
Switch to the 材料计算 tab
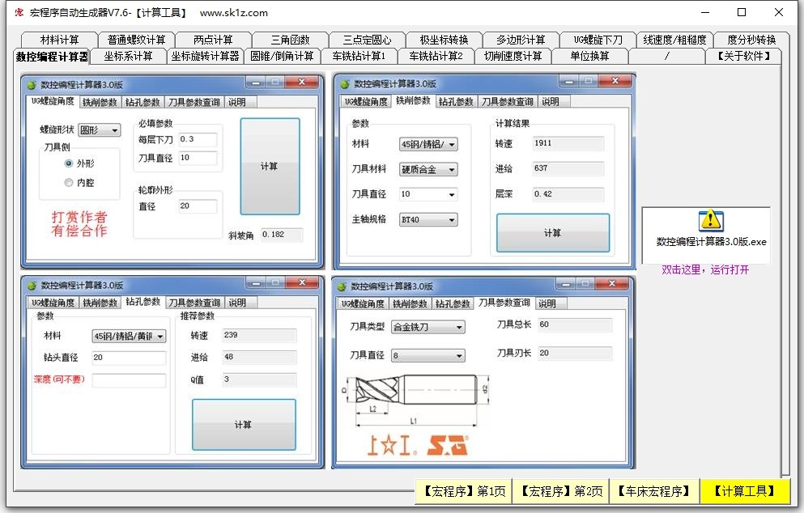tap(59, 40)
